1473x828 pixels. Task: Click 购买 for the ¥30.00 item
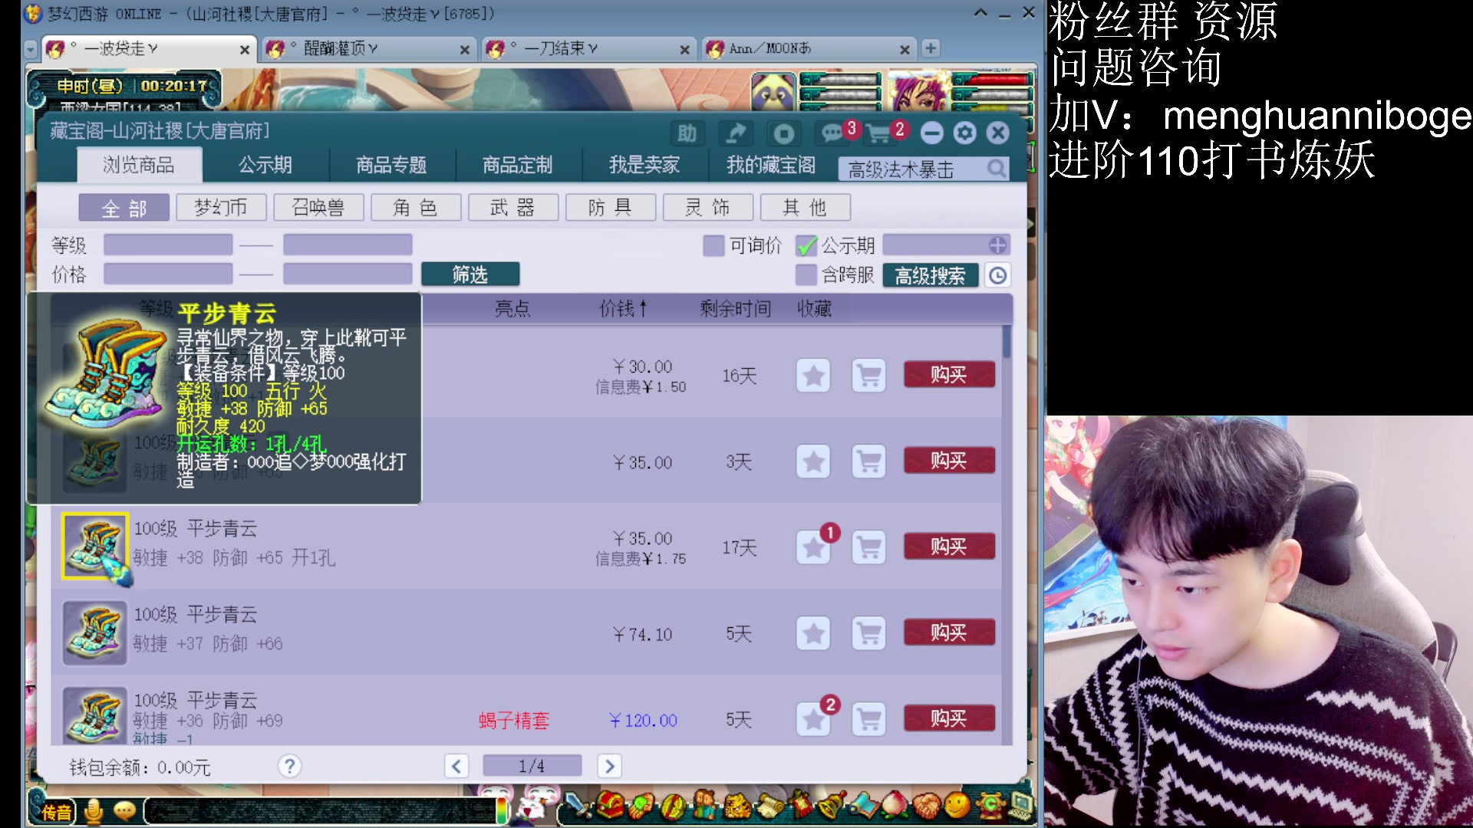[x=950, y=374]
